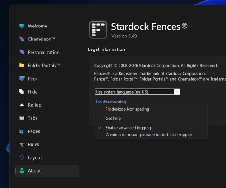Click the checkmark beside Enable advanced logging

pos(99,128)
